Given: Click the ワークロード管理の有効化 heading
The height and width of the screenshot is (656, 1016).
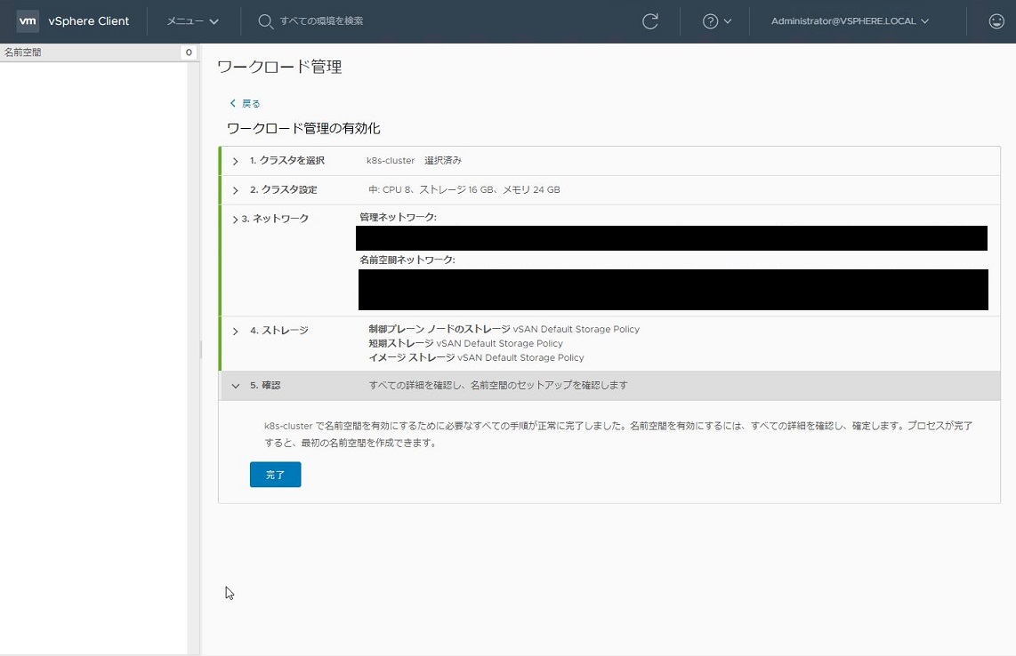Looking at the screenshot, I should coord(303,128).
